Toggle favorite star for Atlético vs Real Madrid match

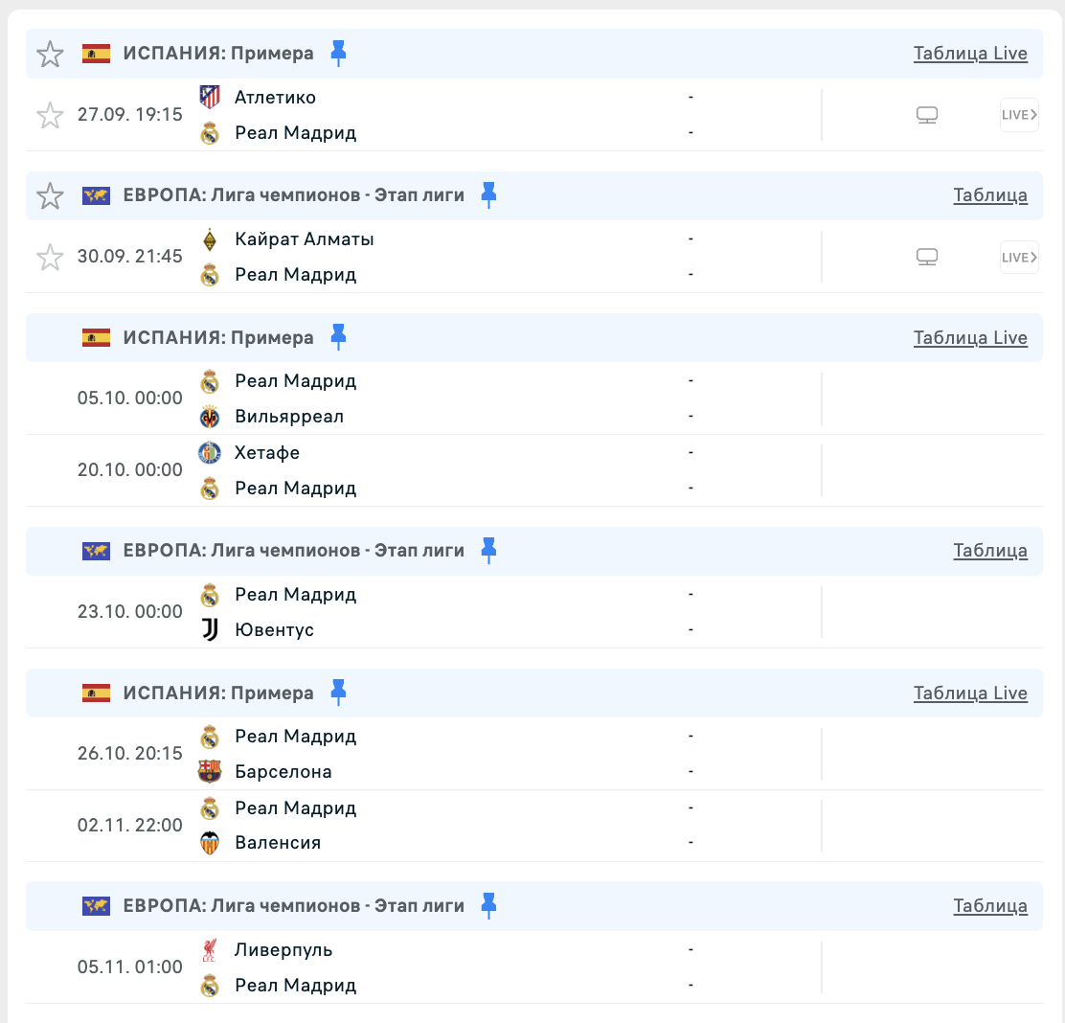50,115
